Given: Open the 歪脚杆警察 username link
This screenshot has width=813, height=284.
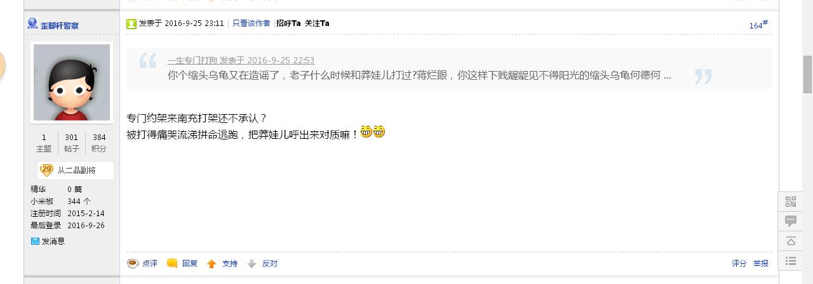Looking at the screenshot, I should click(x=60, y=26).
